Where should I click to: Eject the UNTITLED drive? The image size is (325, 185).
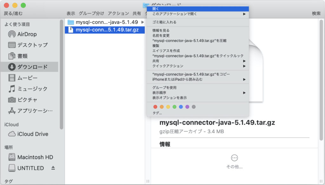coord(53,168)
